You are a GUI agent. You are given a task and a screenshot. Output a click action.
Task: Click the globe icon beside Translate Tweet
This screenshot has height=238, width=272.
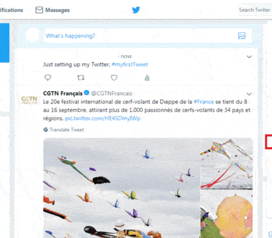coord(45,129)
